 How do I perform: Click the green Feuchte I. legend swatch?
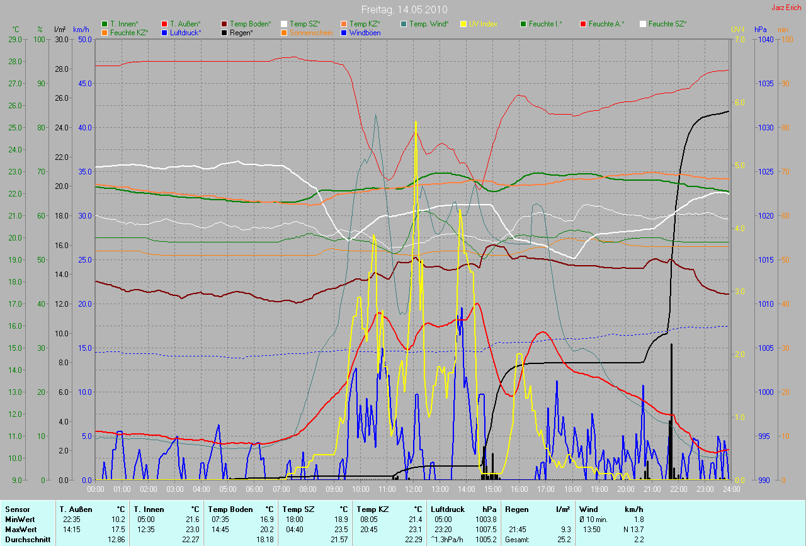pyautogui.click(x=523, y=24)
